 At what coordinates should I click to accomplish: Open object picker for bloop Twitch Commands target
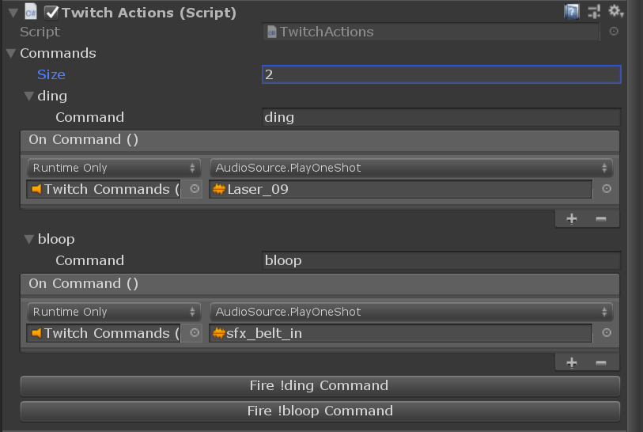(195, 333)
